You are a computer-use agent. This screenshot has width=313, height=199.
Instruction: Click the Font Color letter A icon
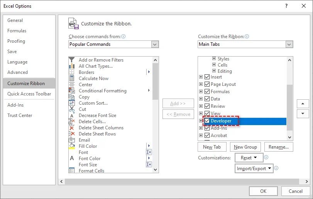[x=71, y=159]
